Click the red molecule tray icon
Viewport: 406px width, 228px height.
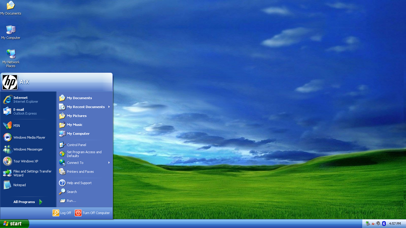373,224
